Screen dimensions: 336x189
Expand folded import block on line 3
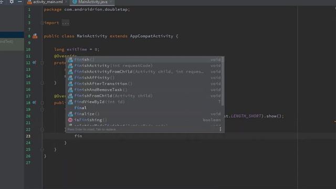42,23
